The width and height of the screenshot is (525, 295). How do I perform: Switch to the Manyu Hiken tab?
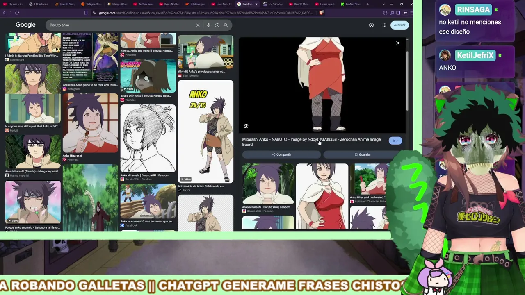[x=117, y=4]
